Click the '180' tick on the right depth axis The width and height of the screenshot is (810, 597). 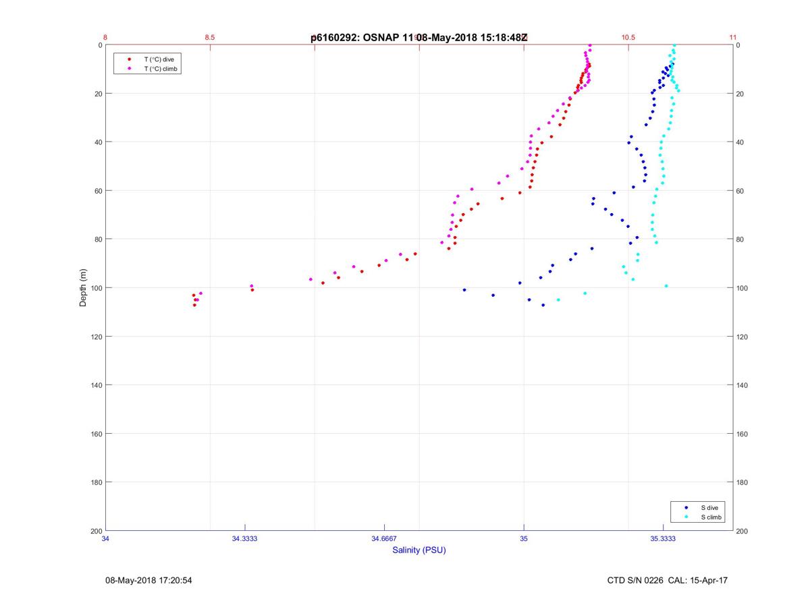(x=742, y=482)
